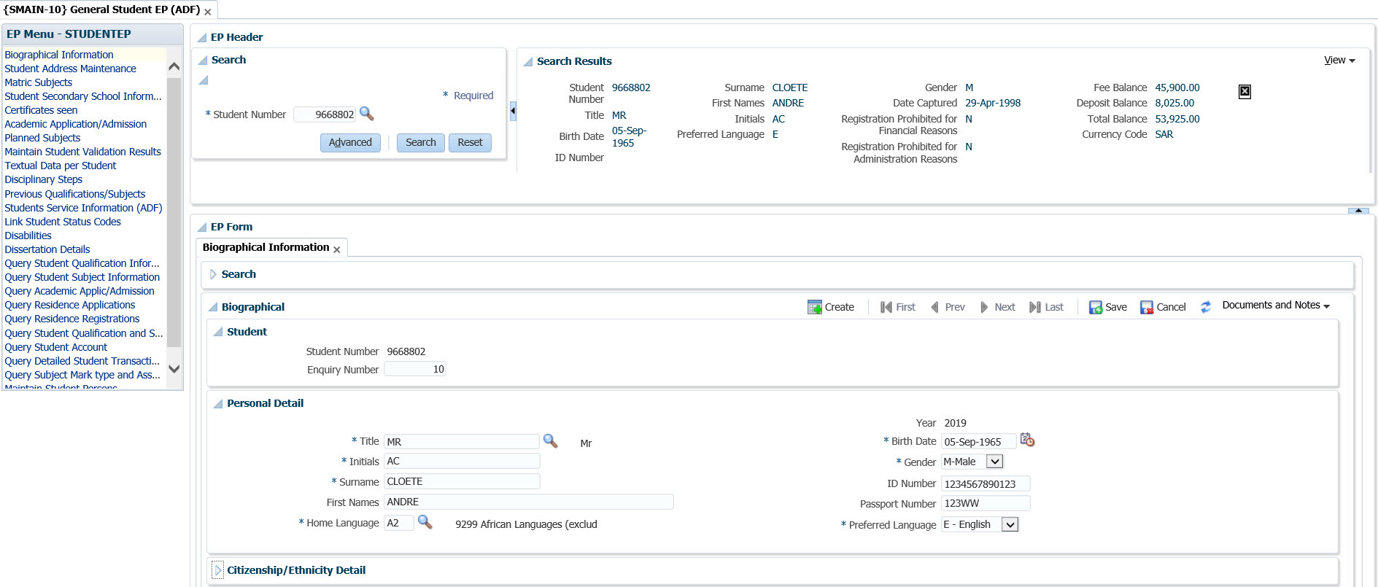Open Biographical Information menu link
Screen dimensions: 1378x587
click(59, 55)
